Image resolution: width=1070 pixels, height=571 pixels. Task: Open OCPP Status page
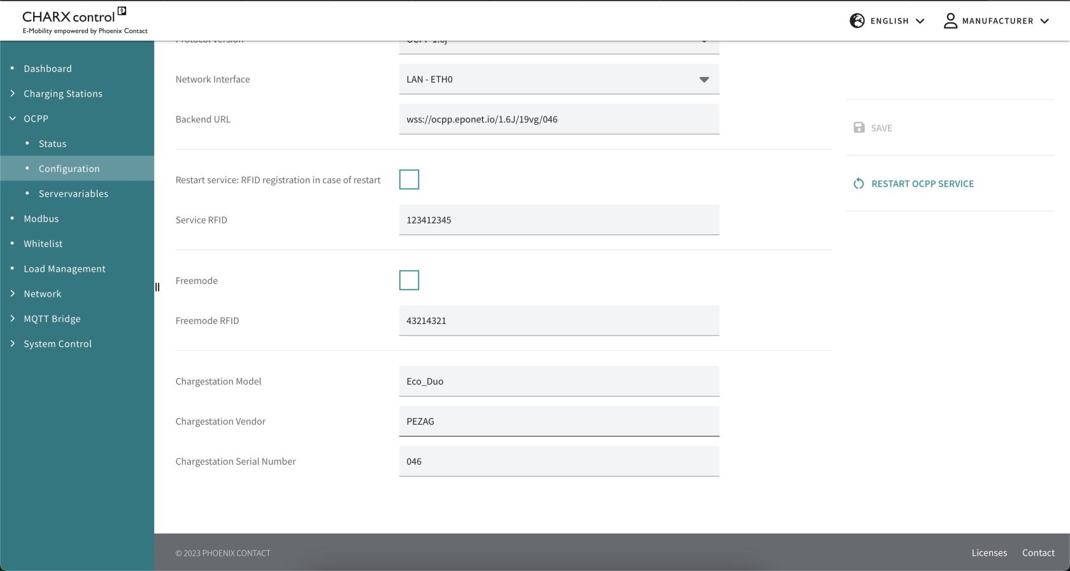point(52,144)
